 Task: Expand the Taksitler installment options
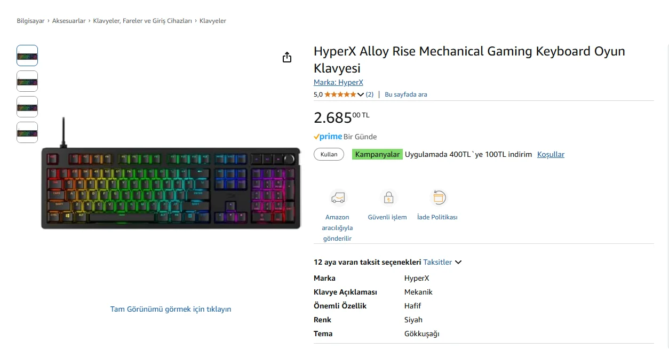pyautogui.click(x=442, y=262)
